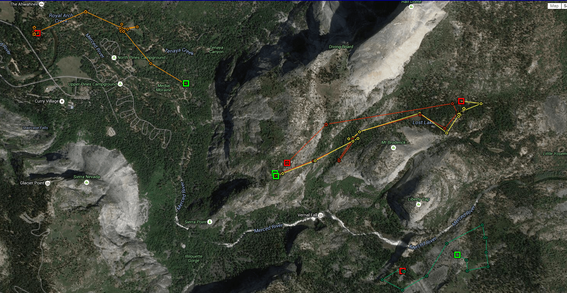Click the Medial Moraine label

point(164,88)
